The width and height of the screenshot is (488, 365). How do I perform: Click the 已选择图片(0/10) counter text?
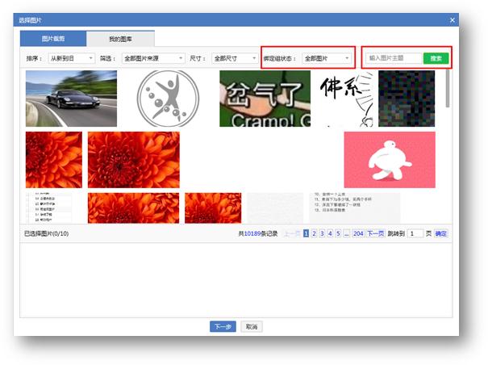coord(46,233)
